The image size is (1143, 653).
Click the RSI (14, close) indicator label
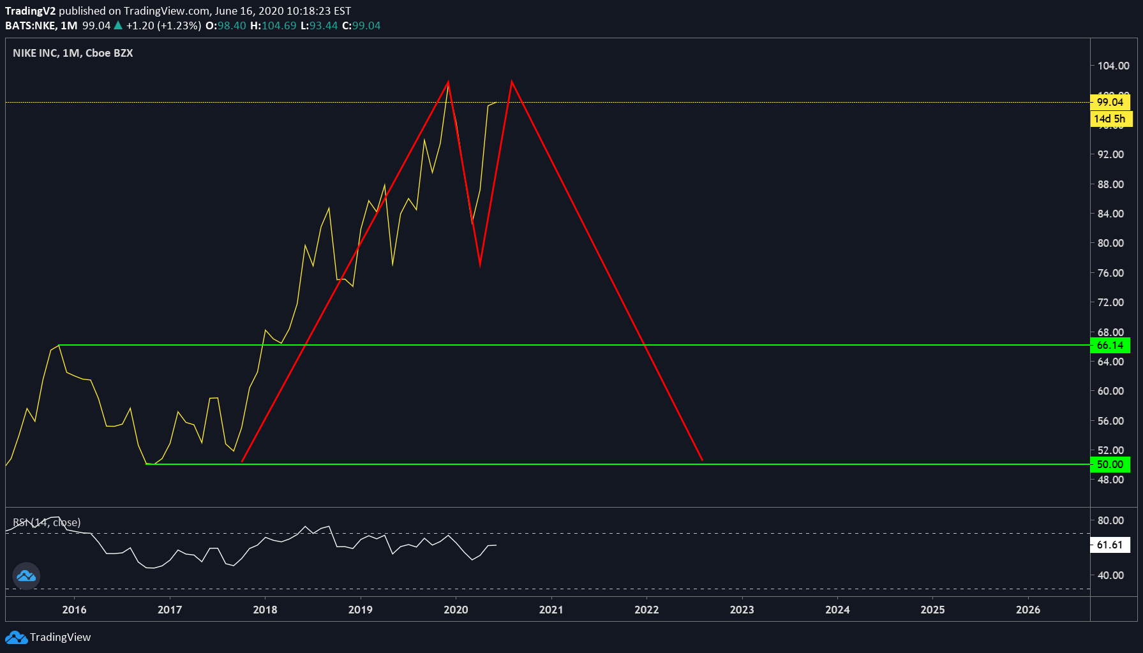(47, 522)
